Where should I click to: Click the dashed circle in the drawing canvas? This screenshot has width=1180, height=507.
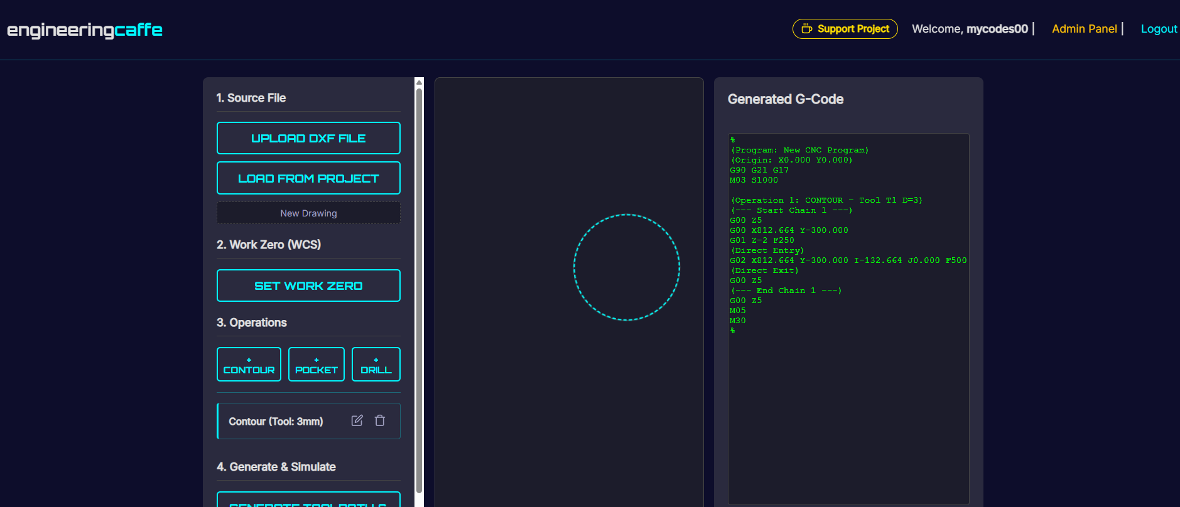[627, 267]
